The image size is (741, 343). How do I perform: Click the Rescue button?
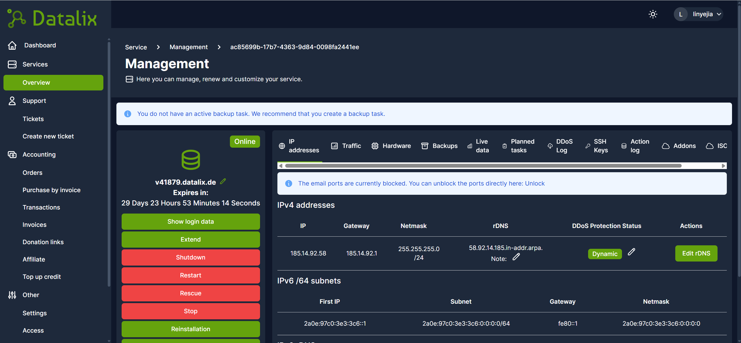point(191,293)
